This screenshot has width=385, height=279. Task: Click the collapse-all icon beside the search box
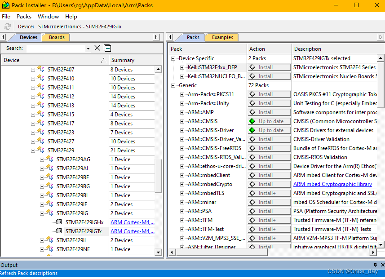(x=106, y=48)
